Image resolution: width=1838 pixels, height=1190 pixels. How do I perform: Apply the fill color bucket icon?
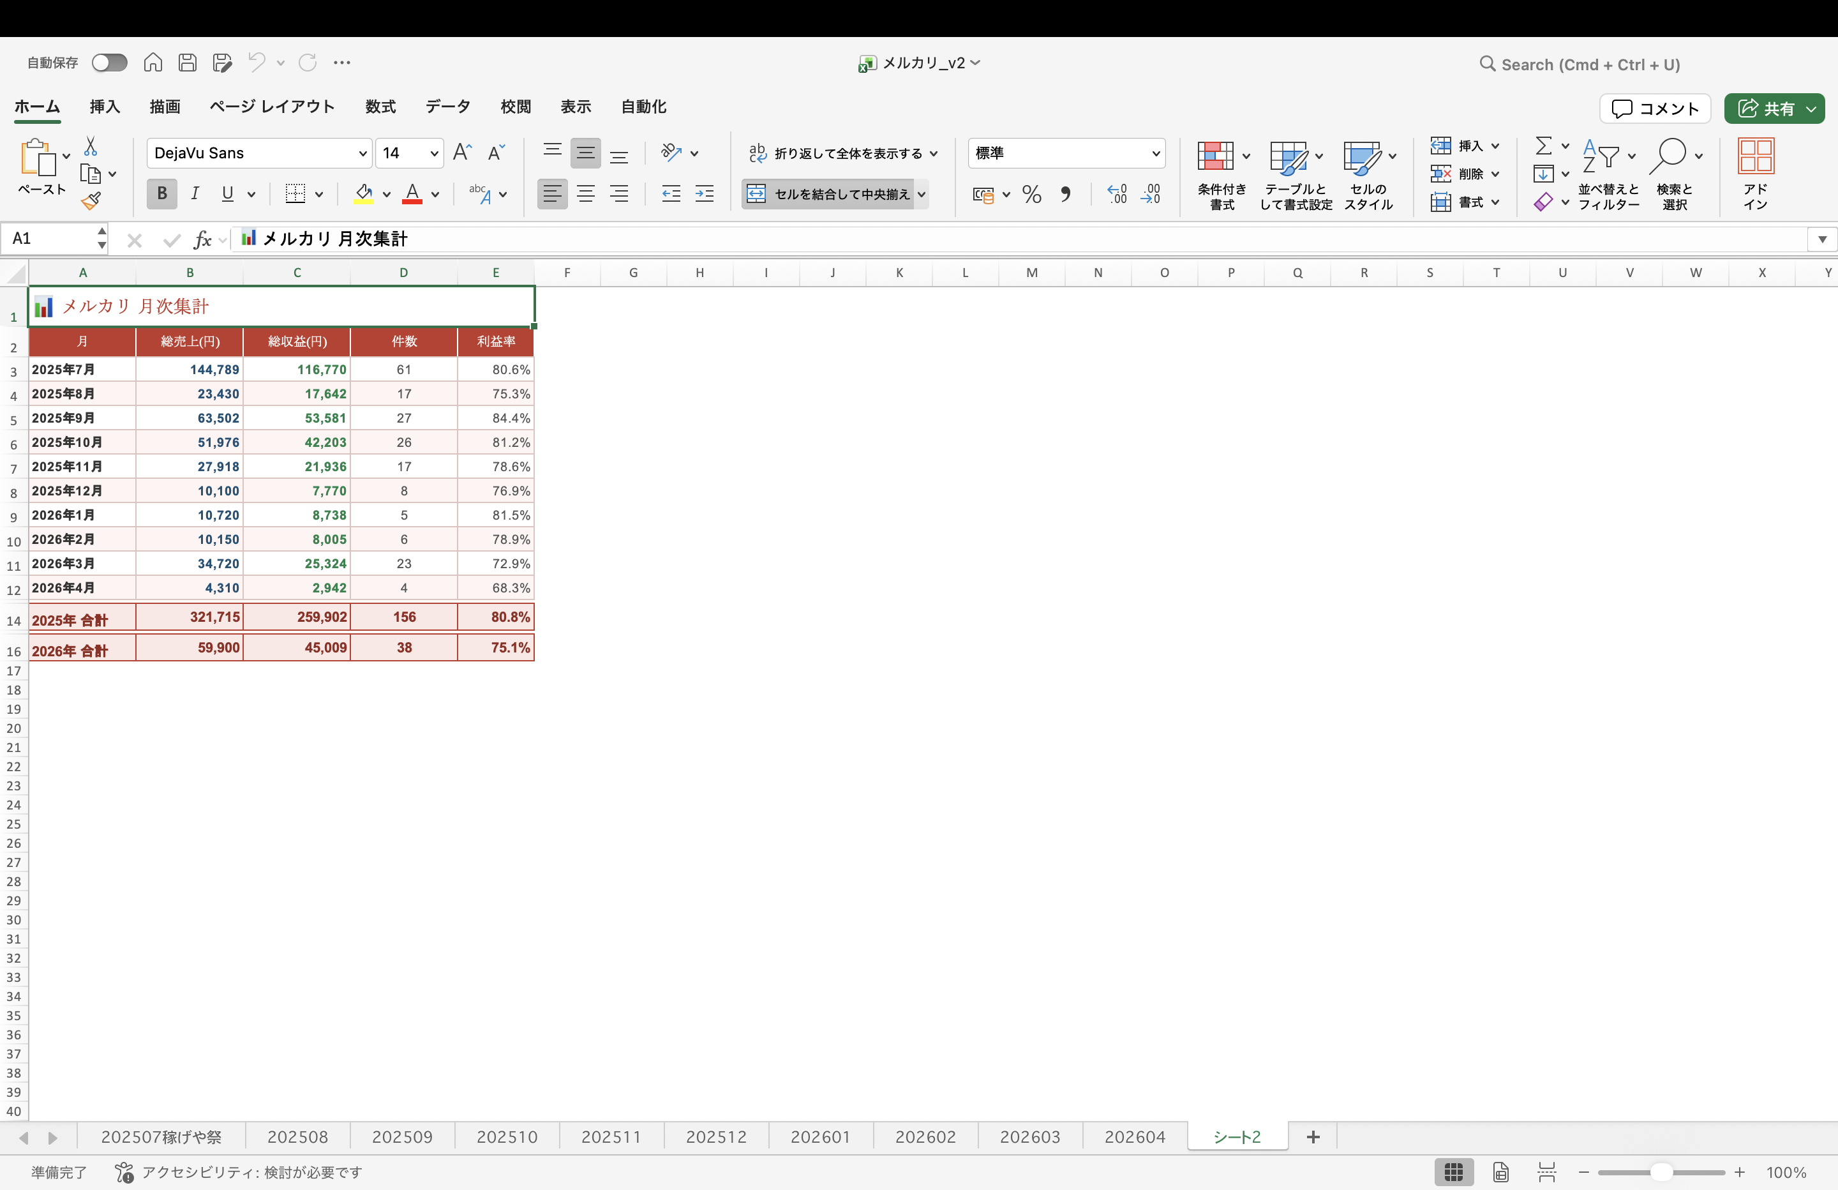point(363,194)
